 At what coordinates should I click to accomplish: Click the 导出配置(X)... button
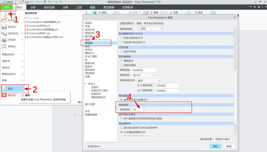tap(95, 146)
